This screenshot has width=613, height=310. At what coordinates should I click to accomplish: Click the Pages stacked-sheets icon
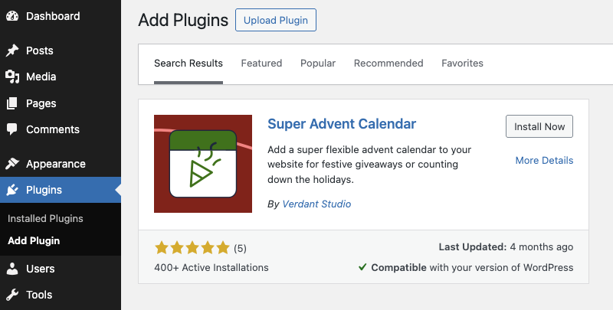tap(12, 103)
